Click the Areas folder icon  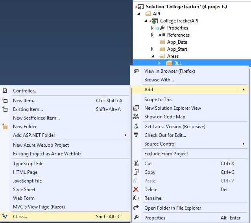162,56
